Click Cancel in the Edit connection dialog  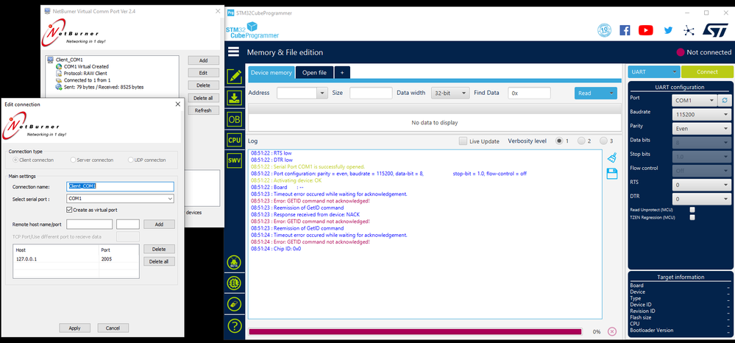(113, 328)
